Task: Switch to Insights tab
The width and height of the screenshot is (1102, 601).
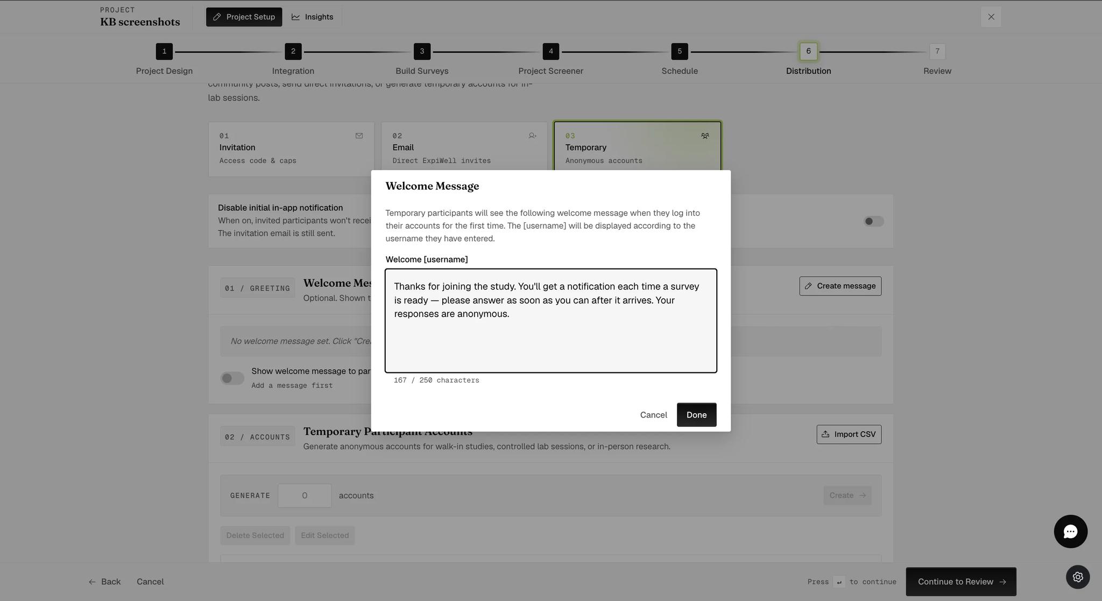Action: tap(313, 17)
